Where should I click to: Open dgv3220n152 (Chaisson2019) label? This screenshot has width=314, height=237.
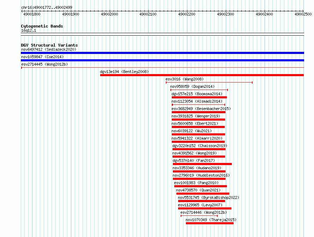click(200, 146)
